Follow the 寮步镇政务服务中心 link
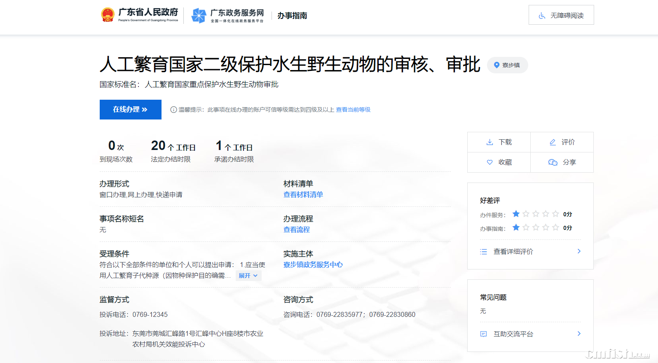Viewport: 658px width, 363px height. pyautogui.click(x=313, y=265)
